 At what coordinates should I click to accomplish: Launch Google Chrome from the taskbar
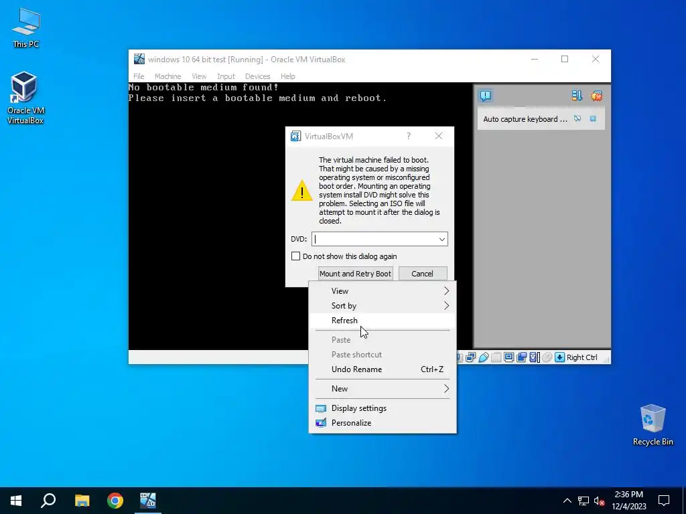(115, 501)
